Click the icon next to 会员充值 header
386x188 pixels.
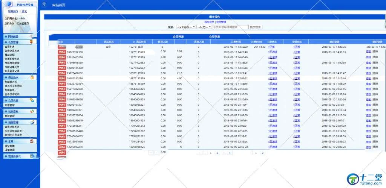point(32,100)
